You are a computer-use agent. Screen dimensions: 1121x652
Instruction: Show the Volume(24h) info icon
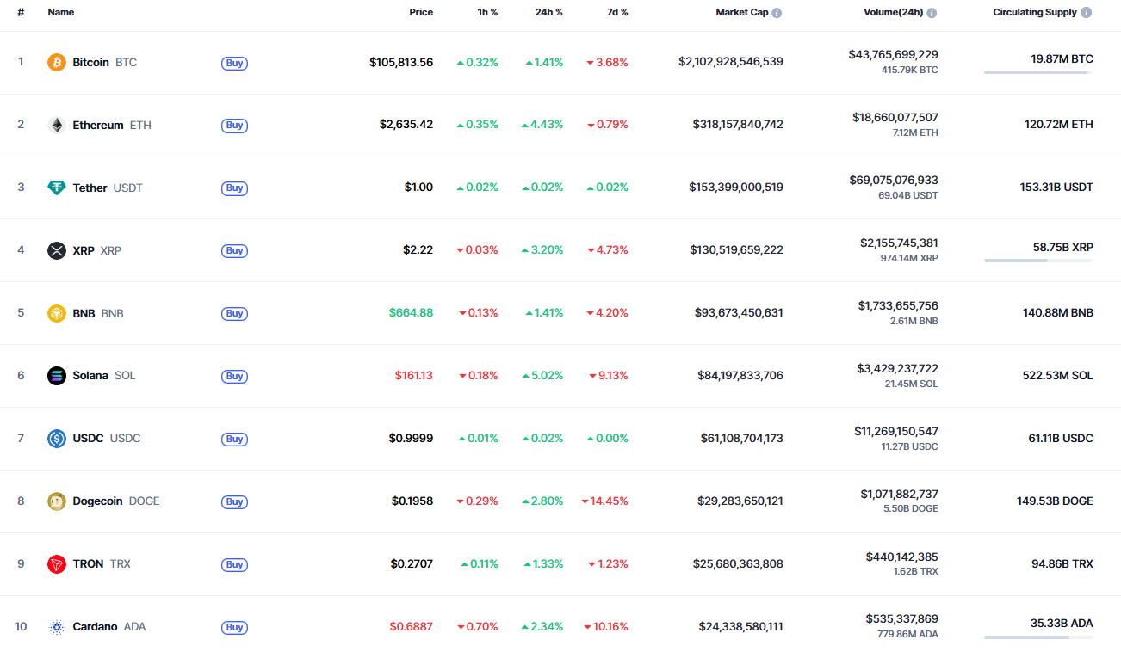[932, 13]
